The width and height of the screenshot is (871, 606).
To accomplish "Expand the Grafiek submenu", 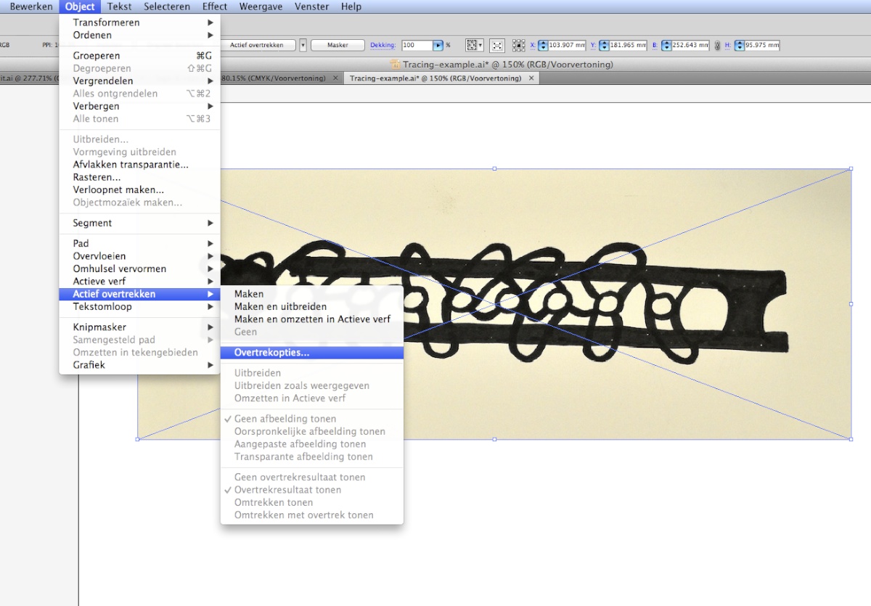I will click(x=139, y=365).
